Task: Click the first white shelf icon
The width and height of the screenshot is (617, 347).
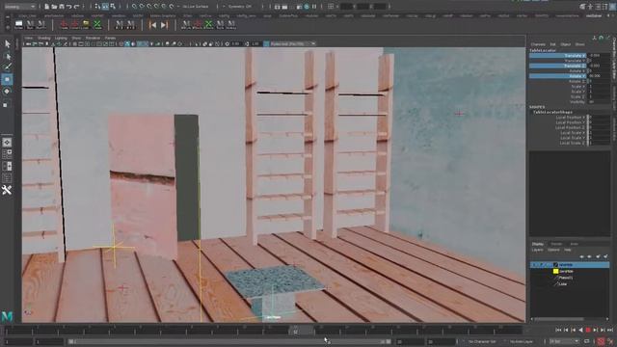Action: click(x=18, y=24)
